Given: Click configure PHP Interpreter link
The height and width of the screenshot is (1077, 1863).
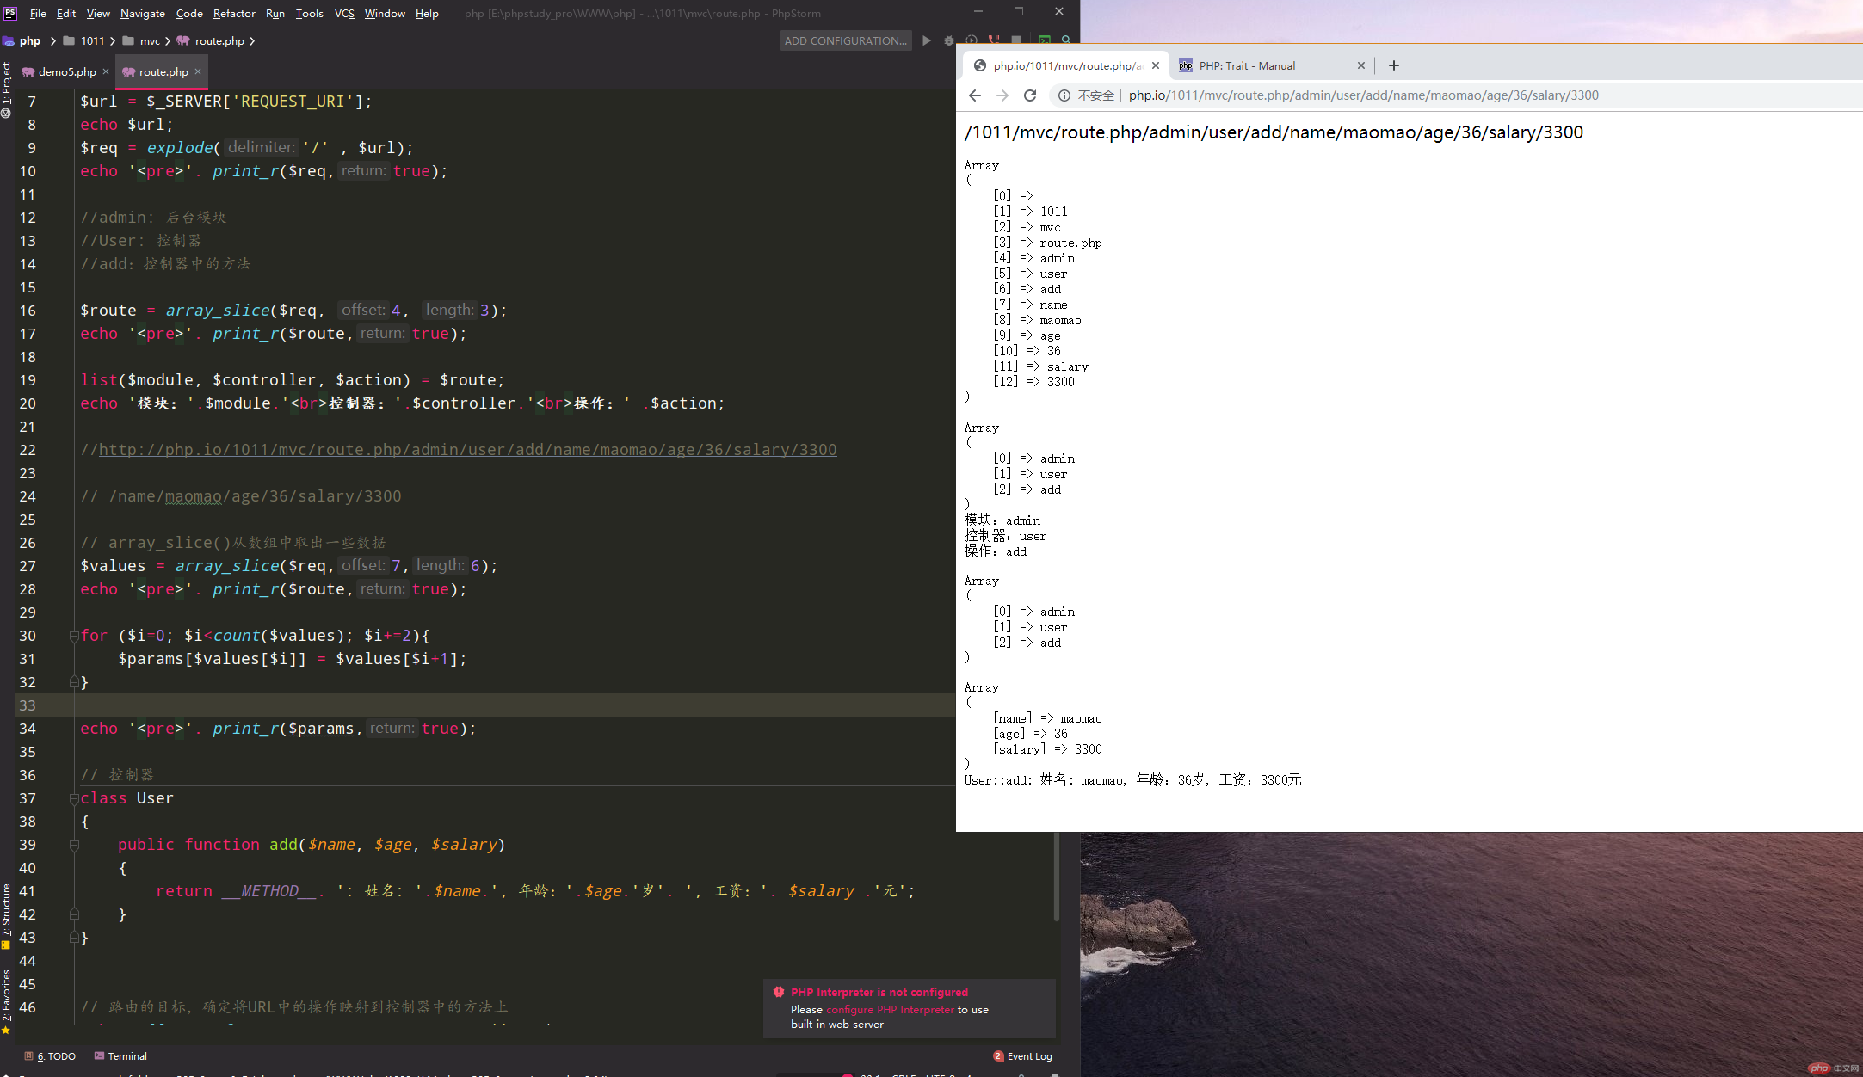Looking at the screenshot, I should 890,1010.
